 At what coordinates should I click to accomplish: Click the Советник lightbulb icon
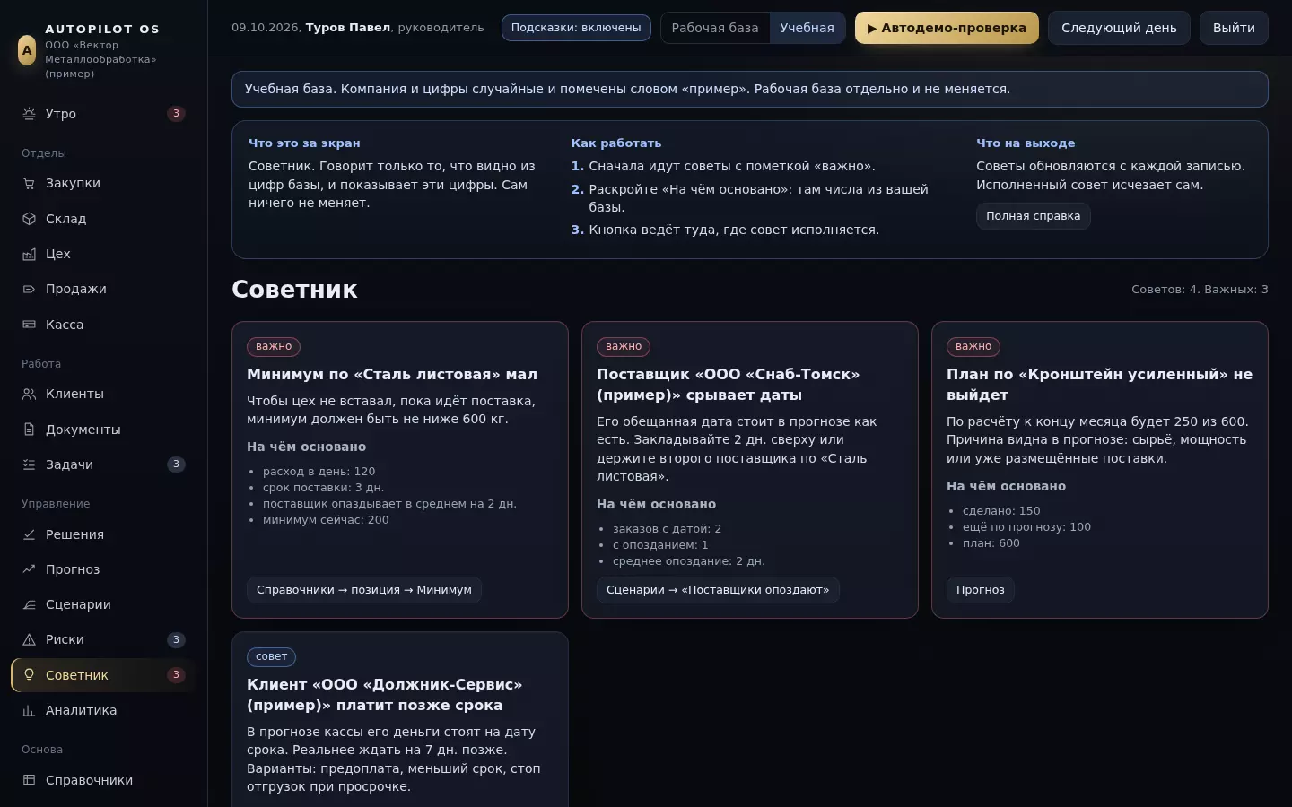[x=29, y=675]
